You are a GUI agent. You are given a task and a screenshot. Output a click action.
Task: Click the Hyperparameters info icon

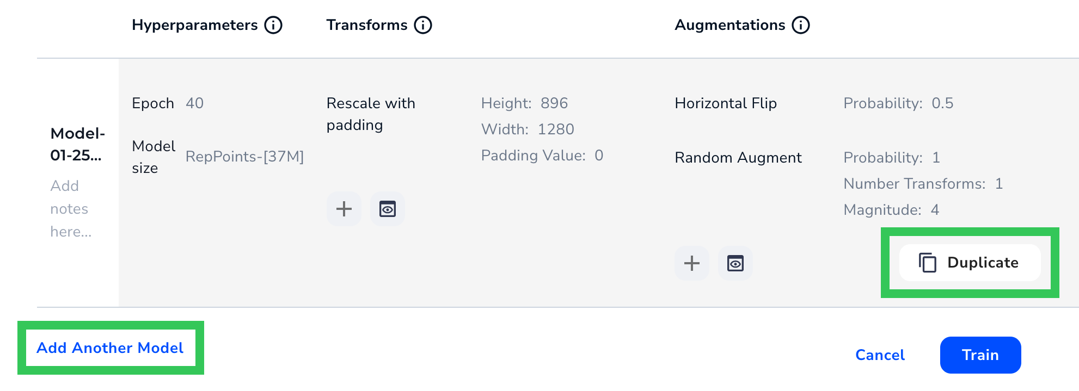[x=273, y=25]
